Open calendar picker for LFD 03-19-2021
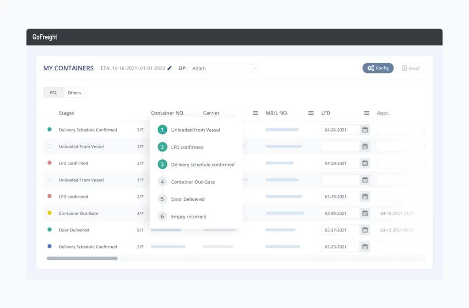This screenshot has width=469, height=308. tap(365, 197)
